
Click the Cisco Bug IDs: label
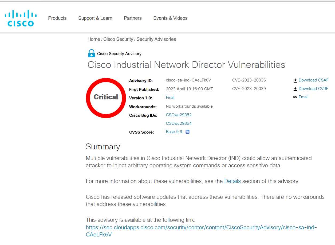pos(143,115)
